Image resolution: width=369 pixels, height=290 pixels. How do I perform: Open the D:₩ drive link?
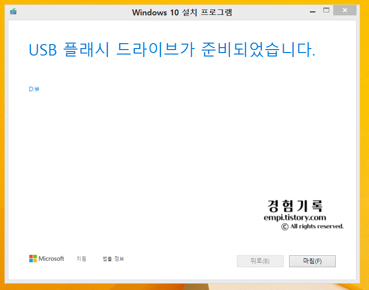click(34, 89)
